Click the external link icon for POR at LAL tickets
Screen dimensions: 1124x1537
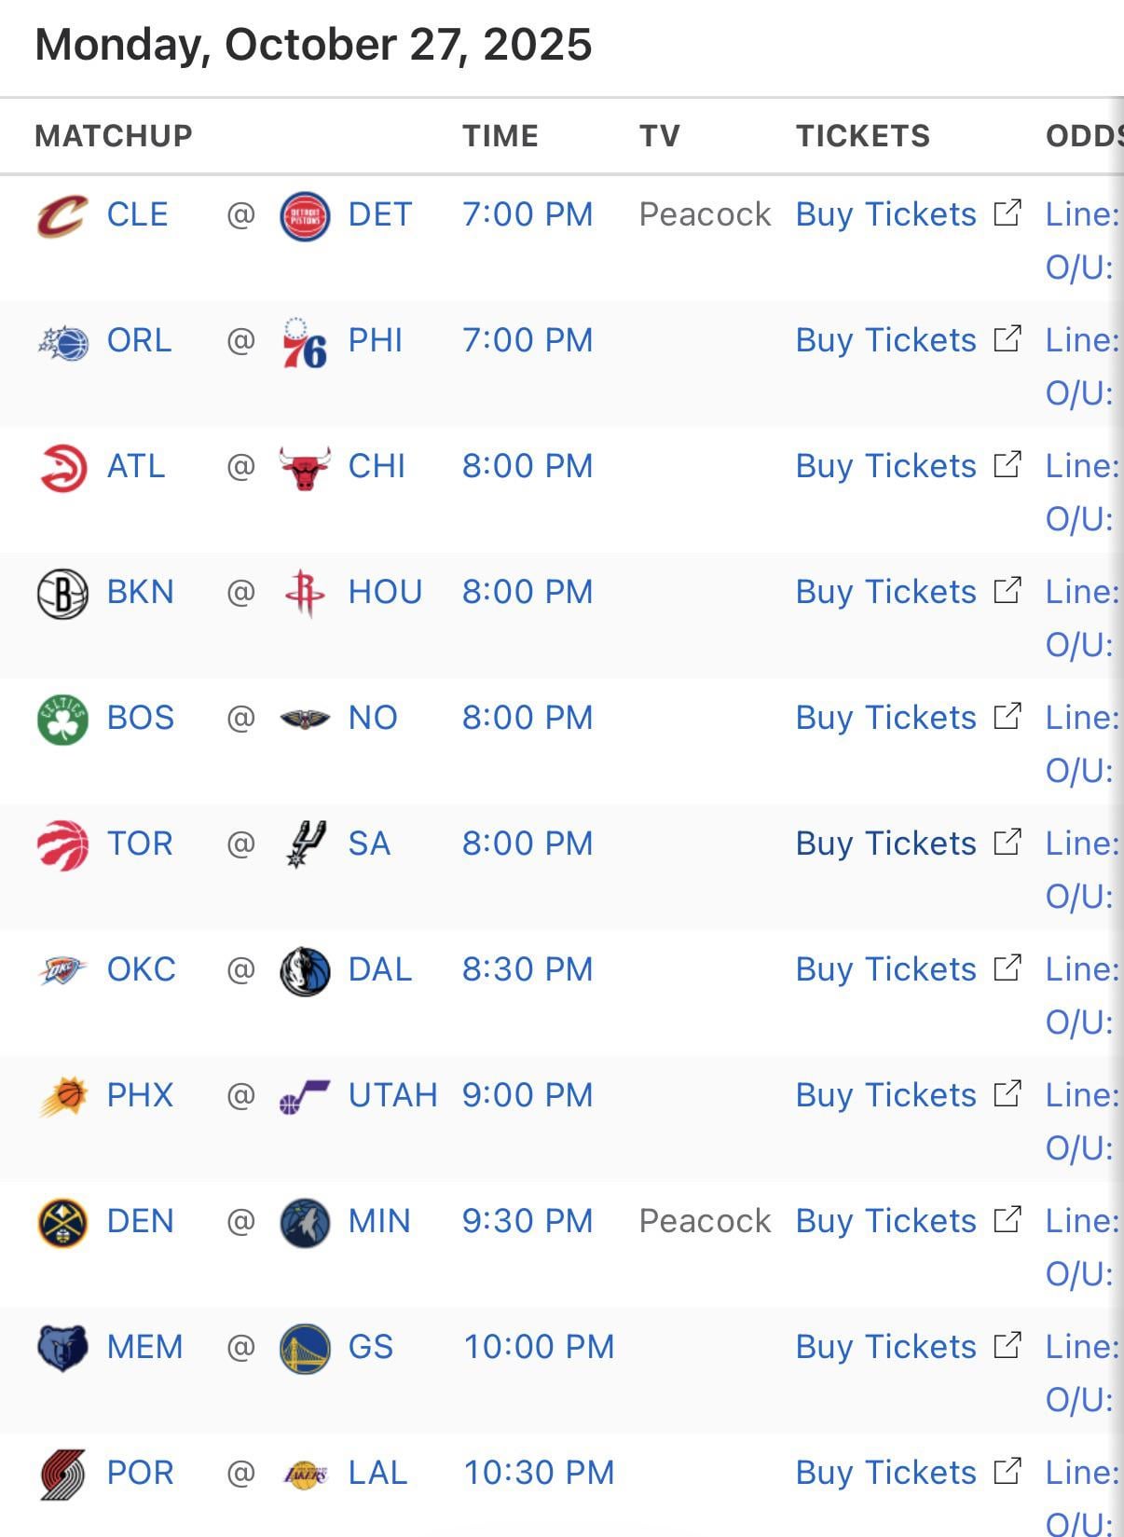coord(1007,1472)
